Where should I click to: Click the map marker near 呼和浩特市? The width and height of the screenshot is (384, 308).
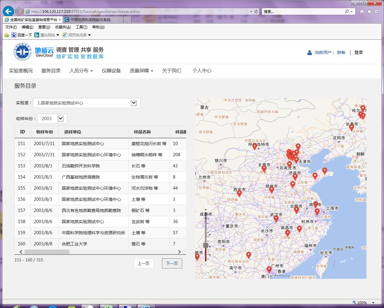point(255,146)
